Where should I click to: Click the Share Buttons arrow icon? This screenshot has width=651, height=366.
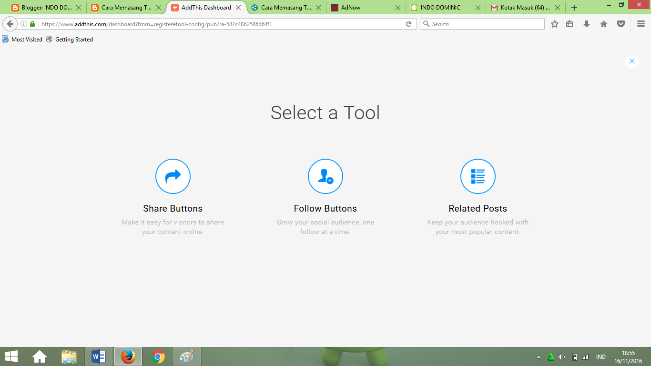coord(173,176)
